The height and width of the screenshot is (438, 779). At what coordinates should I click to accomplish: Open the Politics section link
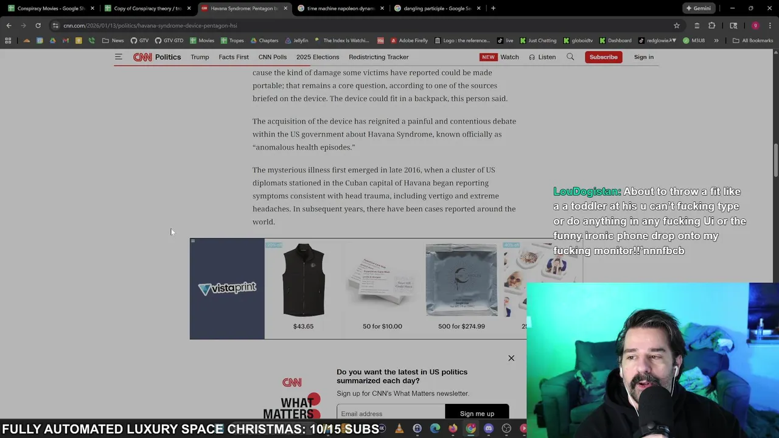(x=168, y=57)
